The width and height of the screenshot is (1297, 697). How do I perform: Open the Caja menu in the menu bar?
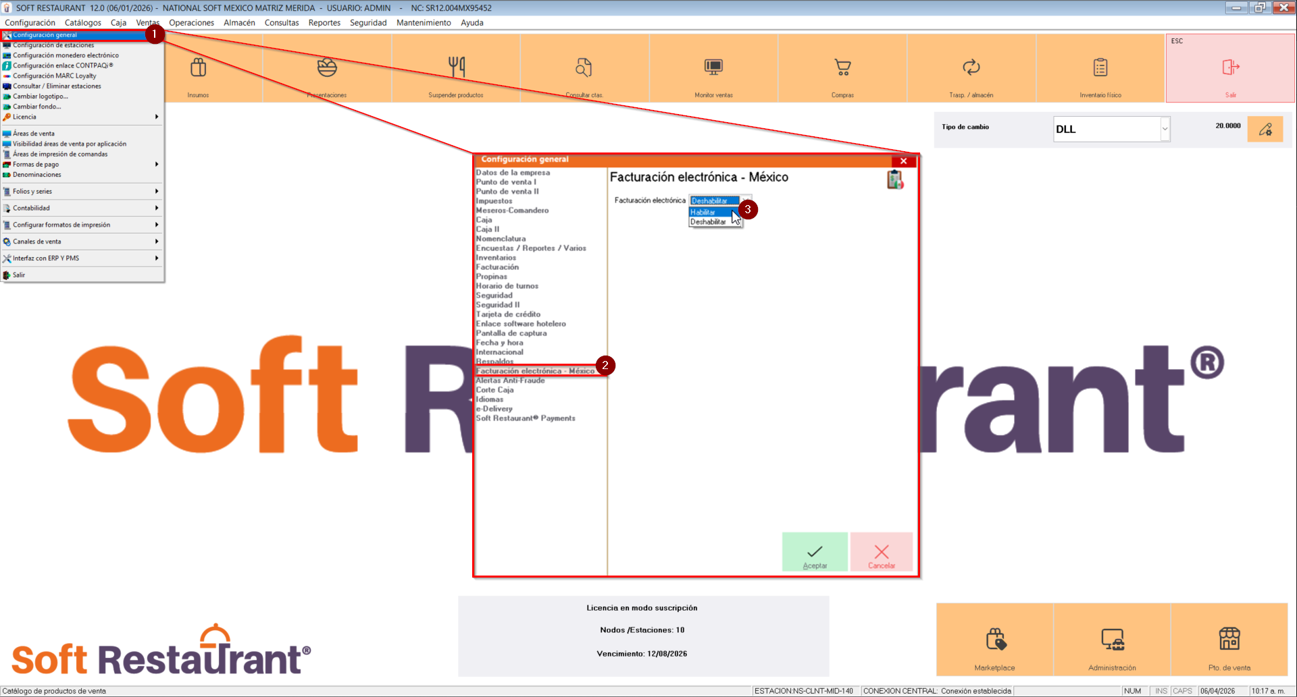tap(118, 23)
